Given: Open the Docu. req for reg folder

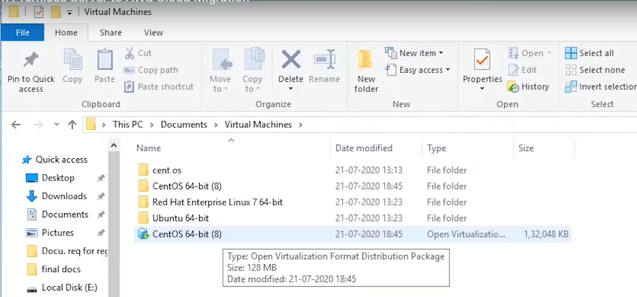Looking at the screenshot, I should point(67,251).
